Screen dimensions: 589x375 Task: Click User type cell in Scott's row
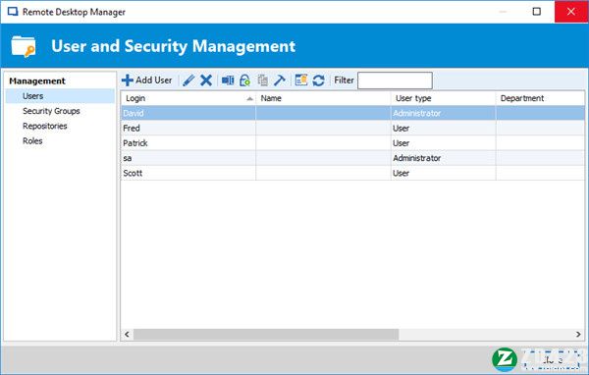pyautogui.click(x=444, y=173)
